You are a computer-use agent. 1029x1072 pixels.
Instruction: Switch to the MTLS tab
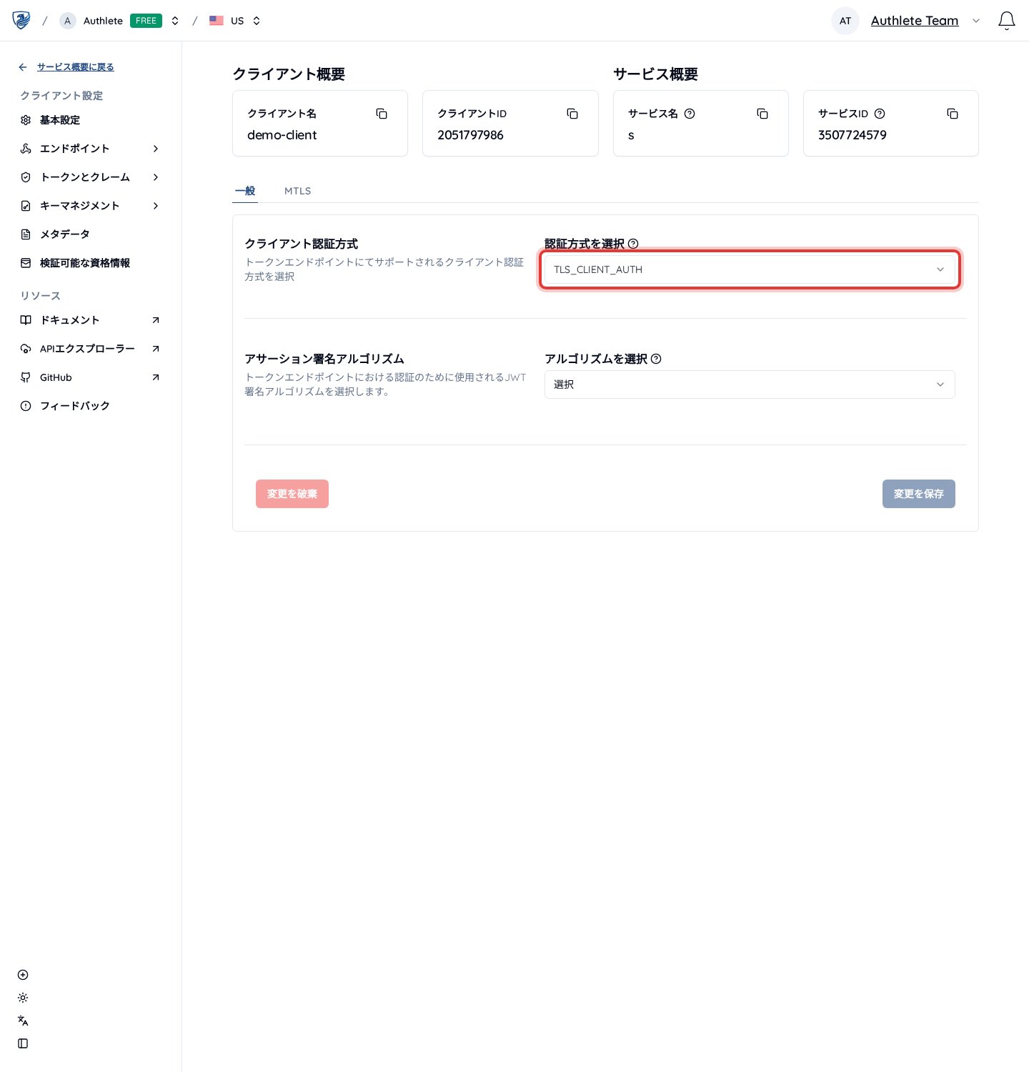click(297, 191)
